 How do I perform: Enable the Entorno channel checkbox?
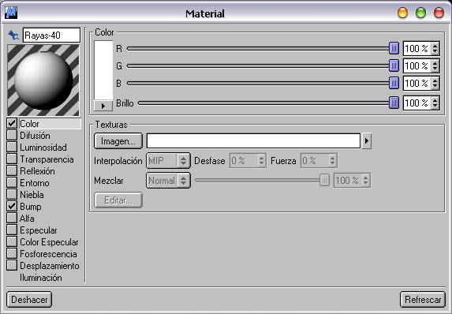12,182
